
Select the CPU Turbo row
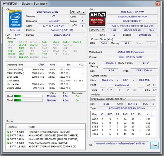pyautogui.click(x=45, y=77)
